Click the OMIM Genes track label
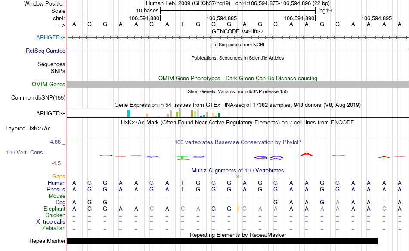The width and height of the screenshot is (409, 251). pyautogui.click(x=48, y=84)
